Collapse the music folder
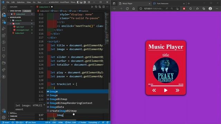Image resolution: width=221 pixels, height=124 pixels. click(18, 24)
